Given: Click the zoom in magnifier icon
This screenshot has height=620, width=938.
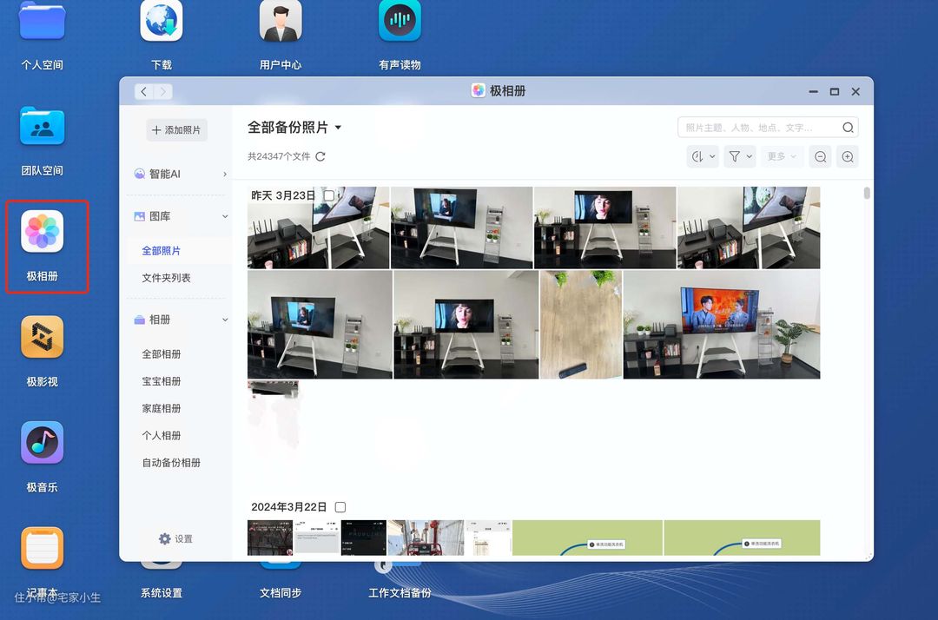Looking at the screenshot, I should tap(848, 156).
